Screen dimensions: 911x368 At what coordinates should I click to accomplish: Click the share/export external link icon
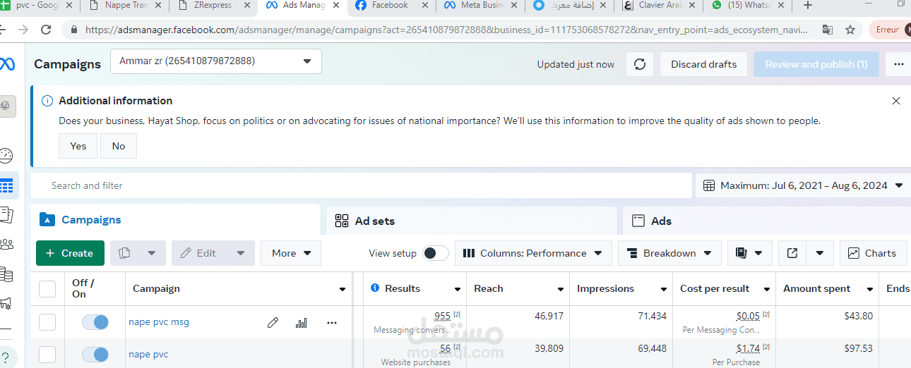pyautogui.click(x=792, y=253)
